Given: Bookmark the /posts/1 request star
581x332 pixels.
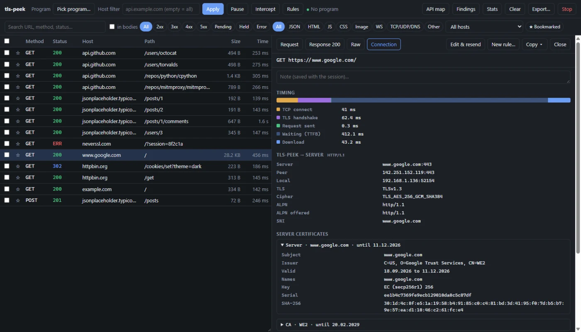Looking at the screenshot, I should click(x=18, y=98).
